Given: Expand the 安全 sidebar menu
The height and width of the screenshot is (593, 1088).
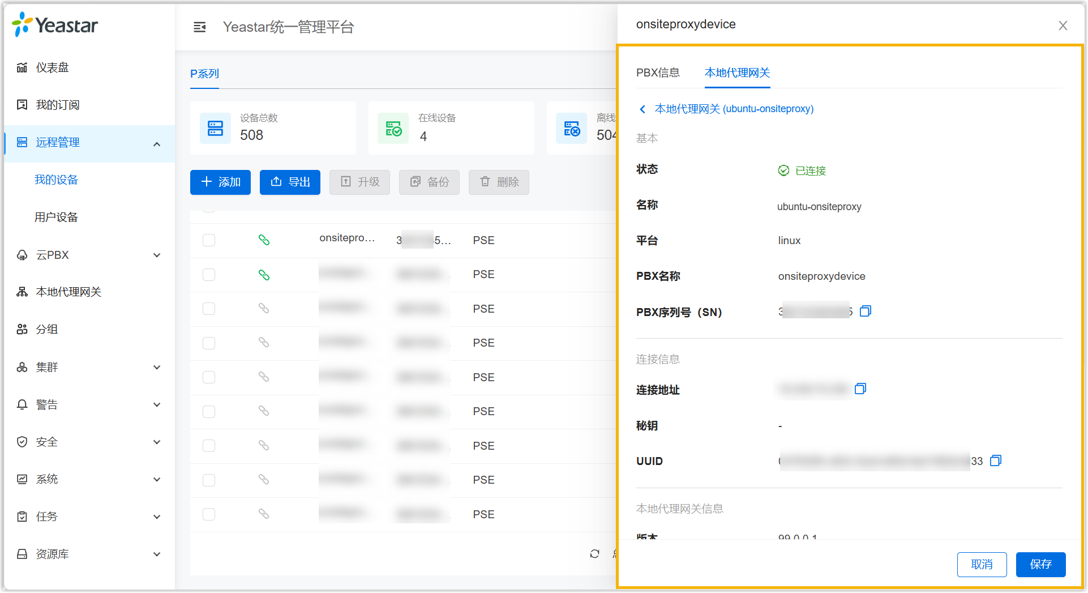Looking at the screenshot, I should coord(157,442).
